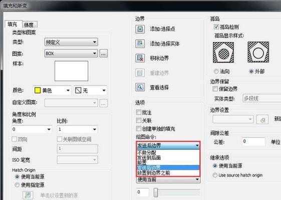Viewport: 281px width, 200px height.
Task: Click the 查看选择 view selection icon
Action: click(x=140, y=87)
